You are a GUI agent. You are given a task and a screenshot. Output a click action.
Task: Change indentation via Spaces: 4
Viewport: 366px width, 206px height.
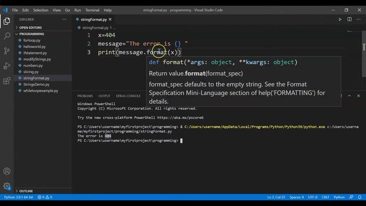pos(296,197)
